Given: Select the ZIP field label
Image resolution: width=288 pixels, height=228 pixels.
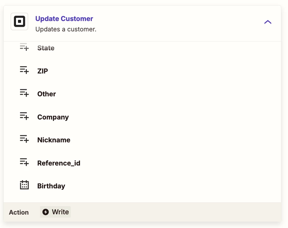Looking at the screenshot, I should coord(43,71).
